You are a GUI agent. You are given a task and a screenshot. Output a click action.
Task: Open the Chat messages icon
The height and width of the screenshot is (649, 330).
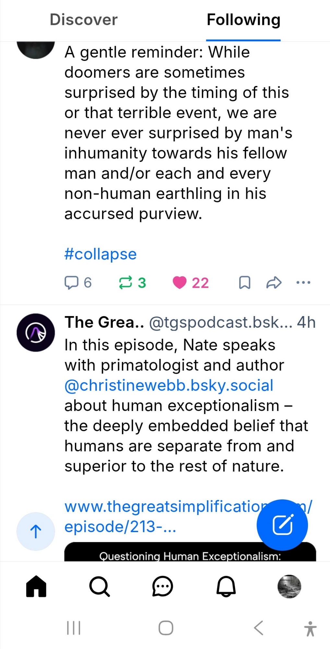click(x=162, y=586)
